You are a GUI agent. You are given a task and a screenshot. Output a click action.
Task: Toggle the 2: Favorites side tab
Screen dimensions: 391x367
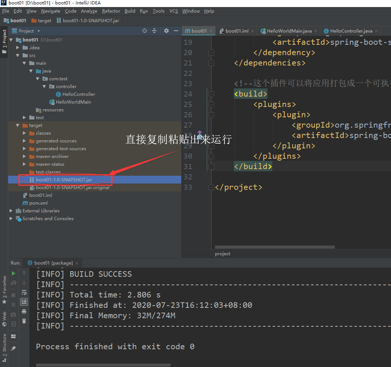4,290
